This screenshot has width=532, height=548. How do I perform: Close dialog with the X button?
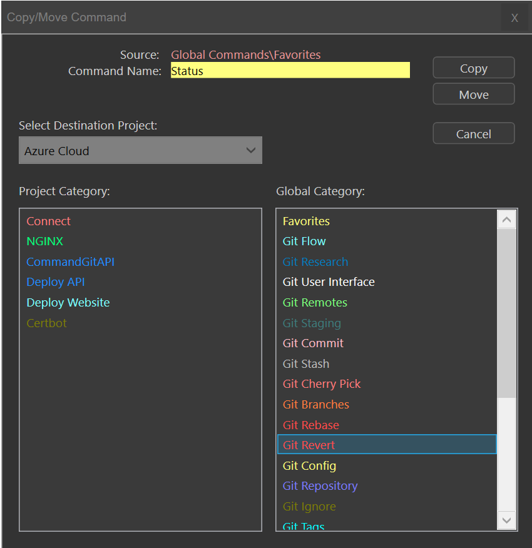514,18
